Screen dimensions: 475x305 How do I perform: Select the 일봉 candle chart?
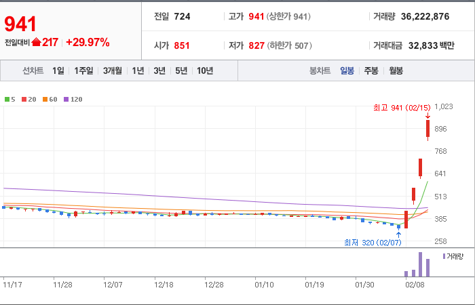pos(347,70)
